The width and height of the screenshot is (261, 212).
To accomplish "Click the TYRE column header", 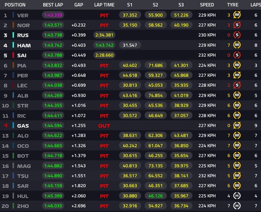I will [x=233, y=5].
